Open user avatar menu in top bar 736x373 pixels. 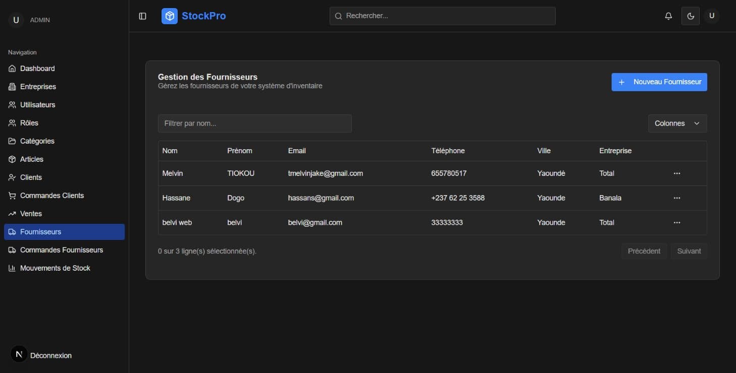[x=712, y=16]
